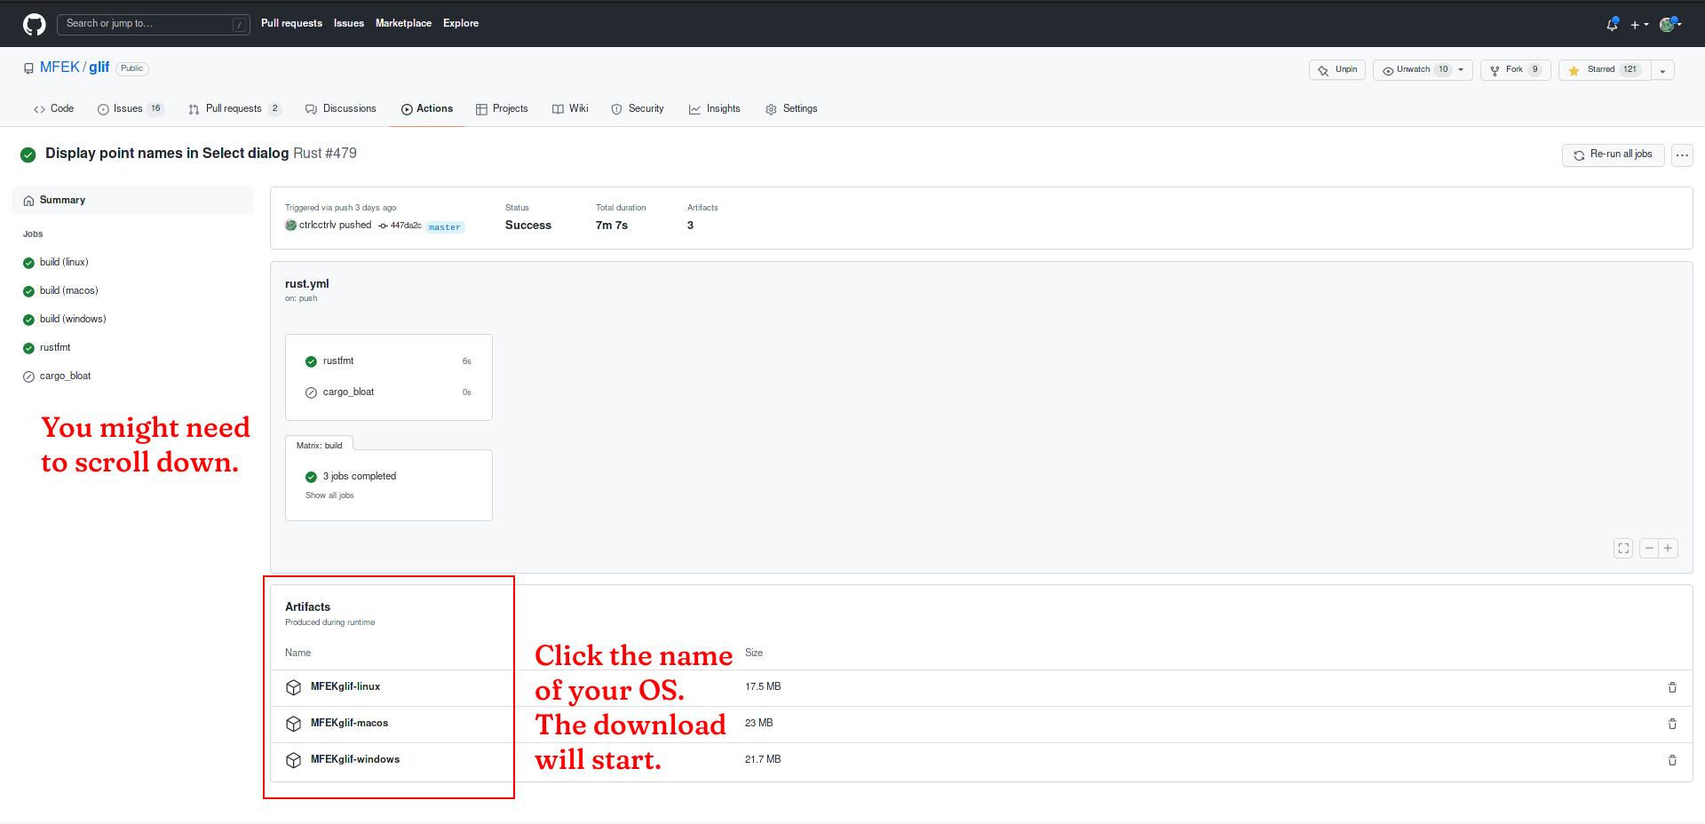
Task: Expand the star lists dropdown arrow
Action: point(1662,70)
